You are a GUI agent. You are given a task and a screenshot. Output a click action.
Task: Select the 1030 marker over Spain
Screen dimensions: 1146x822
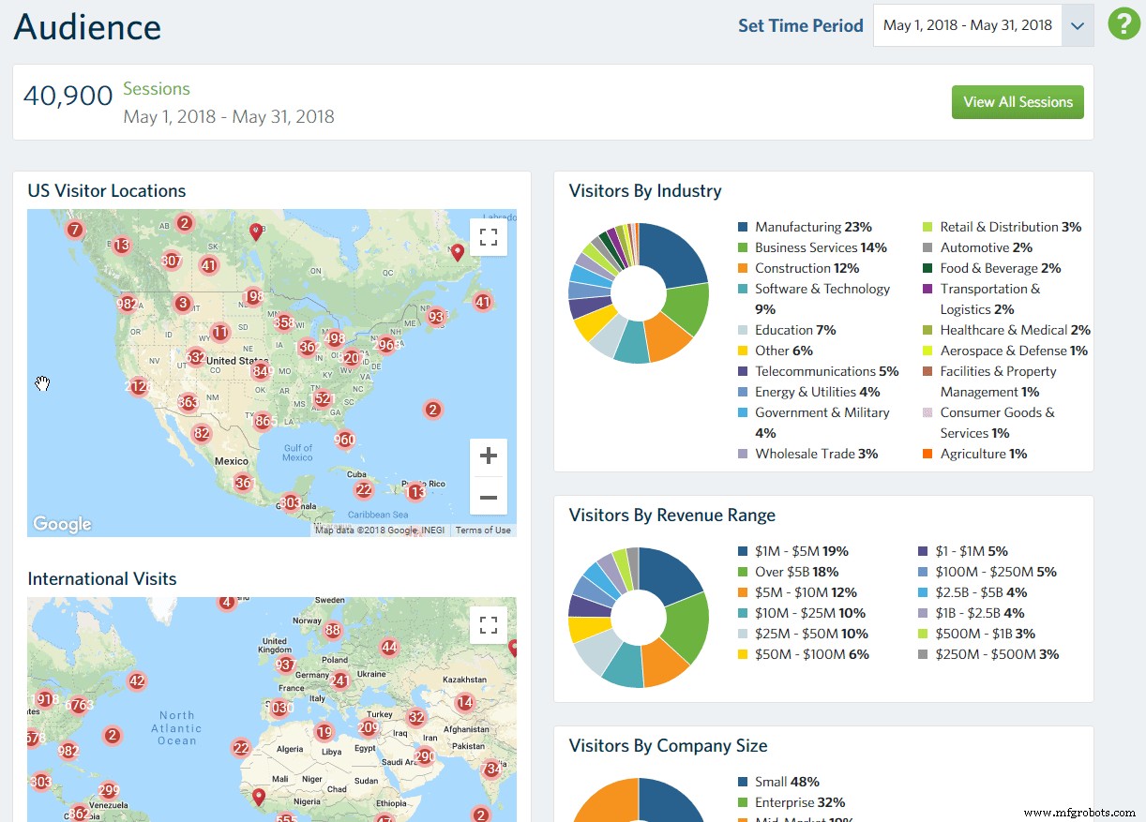(x=279, y=707)
